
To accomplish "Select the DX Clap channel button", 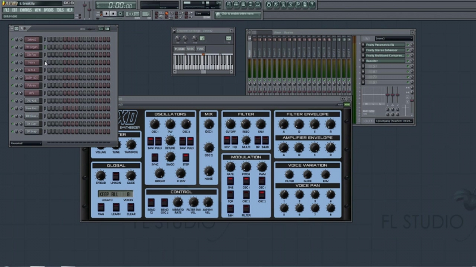I will pos(32,124).
